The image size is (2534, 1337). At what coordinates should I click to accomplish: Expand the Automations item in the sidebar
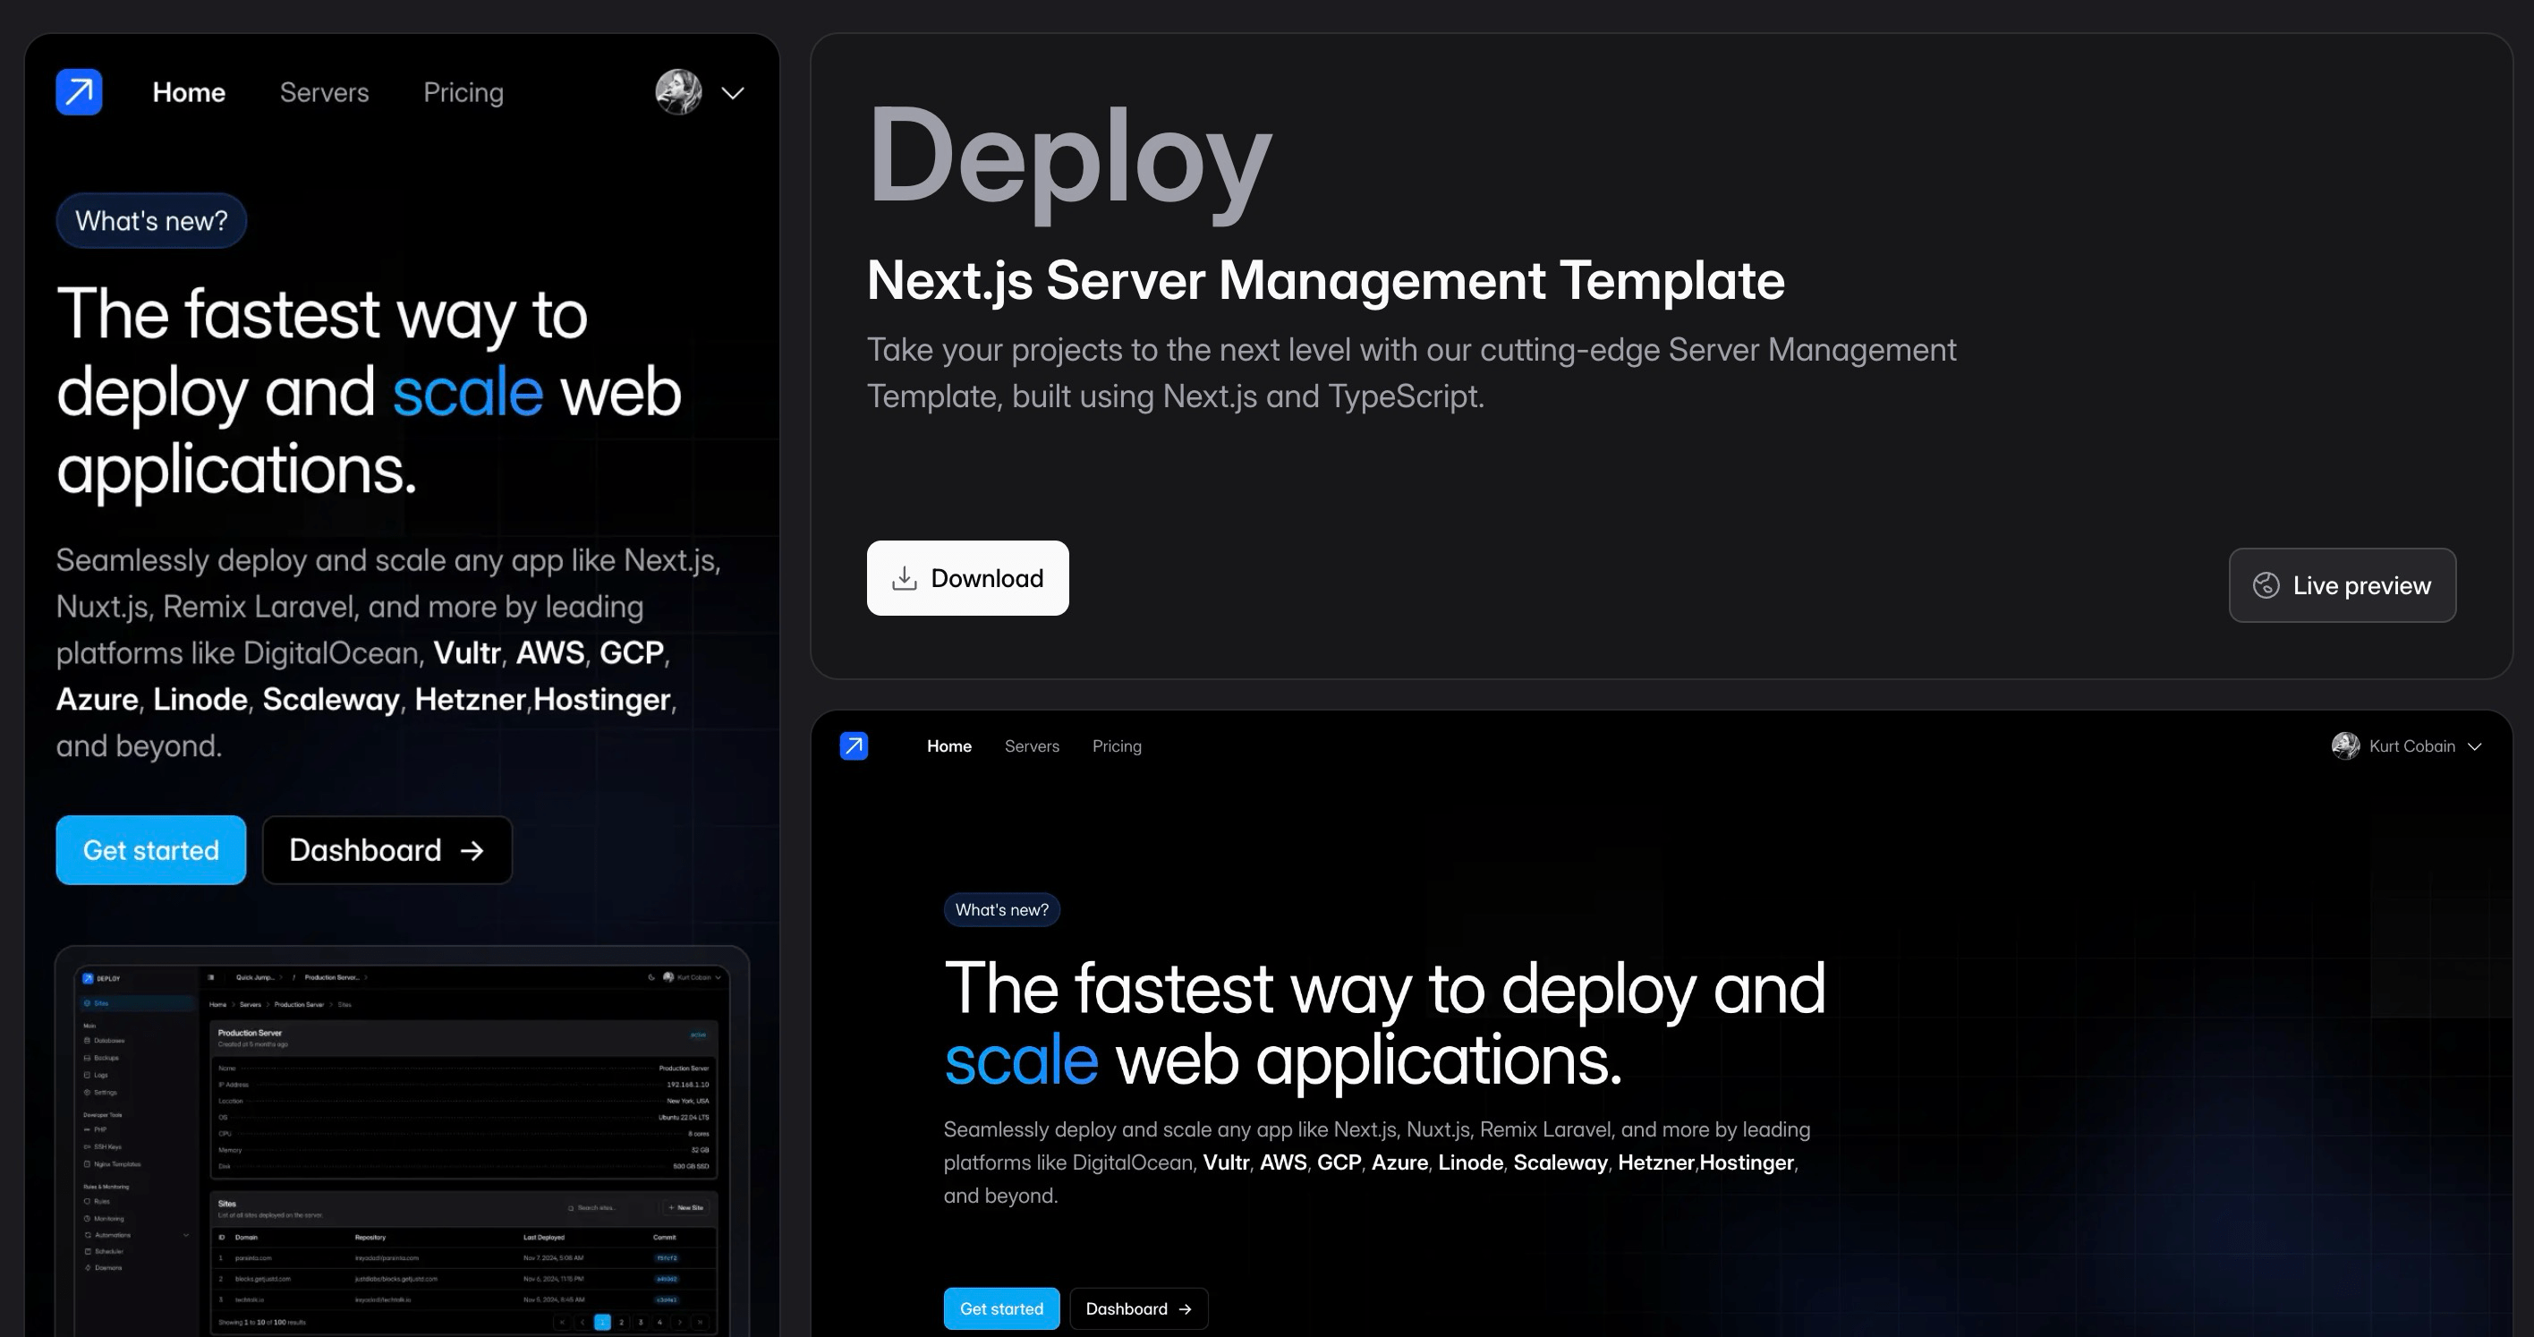pos(187,1235)
